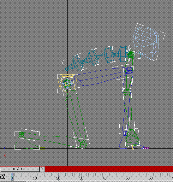Jump to frame 60 on track bar
The height and width of the screenshot is (182, 173).
(151, 178)
